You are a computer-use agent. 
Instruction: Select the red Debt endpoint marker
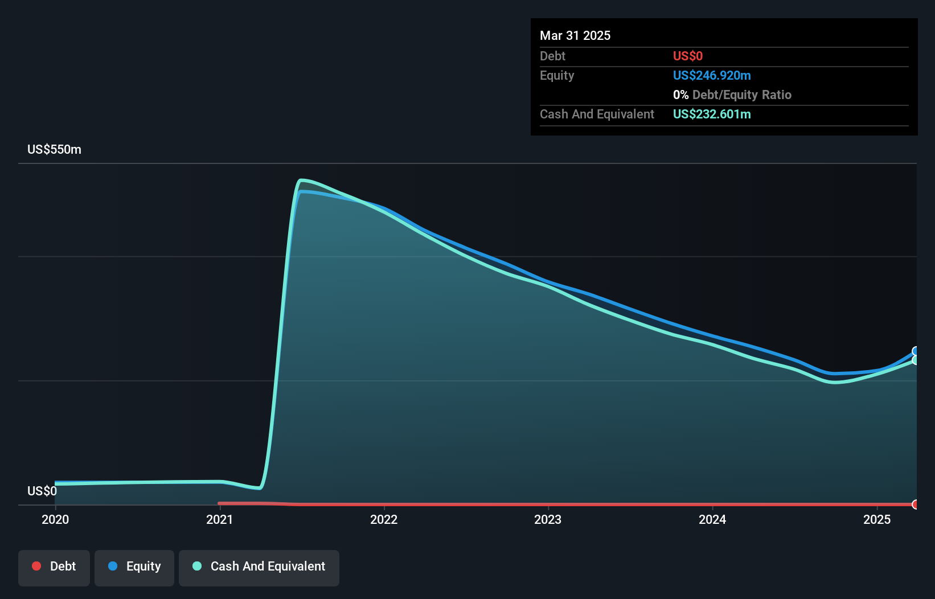[x=916, y=504]
